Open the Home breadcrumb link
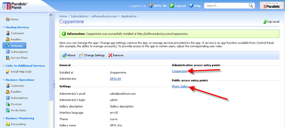The image size is (285, 128). click(x=63, y=16)
